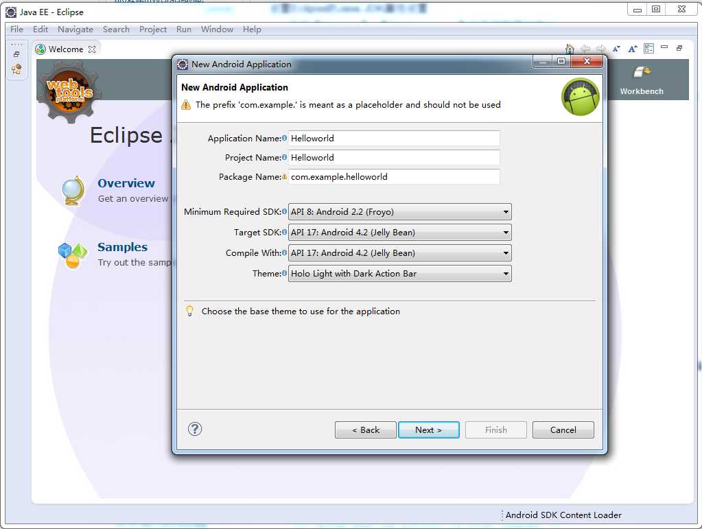Open the Edit menu
Image resolution: width=702 pixels, height=529 pixels.
(x=40, y=29)
